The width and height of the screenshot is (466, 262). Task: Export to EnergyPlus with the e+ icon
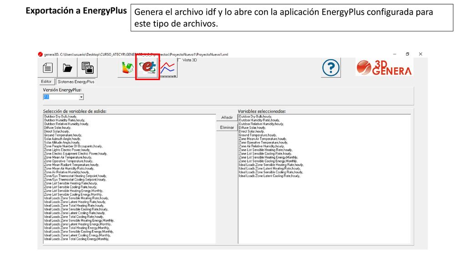coord(148,67)
